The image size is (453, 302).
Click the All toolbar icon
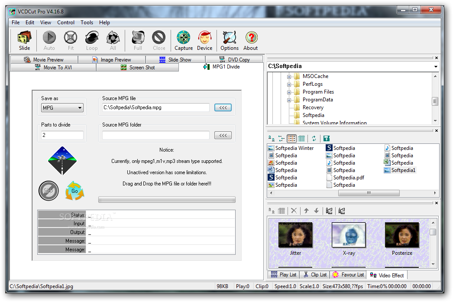pyautogui.click(x=113, y=41)
